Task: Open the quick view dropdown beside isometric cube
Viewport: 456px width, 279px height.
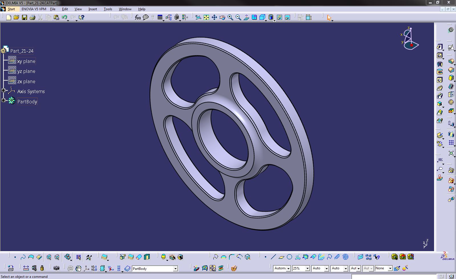Action: click(266, 20)
